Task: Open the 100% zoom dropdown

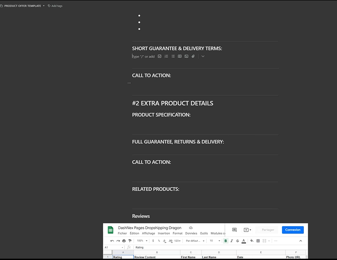Action: (142, 241)
